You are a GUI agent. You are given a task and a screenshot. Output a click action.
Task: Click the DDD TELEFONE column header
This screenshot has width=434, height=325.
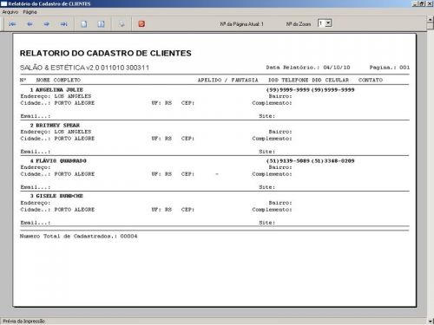click(x=288, y=80)
